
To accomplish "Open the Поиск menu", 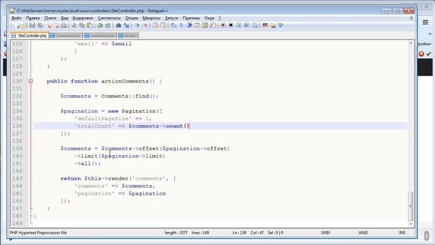I will click(x=50, y=18).
